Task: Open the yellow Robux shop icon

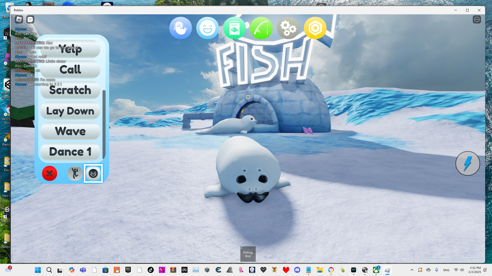Action: pos(315,28)
